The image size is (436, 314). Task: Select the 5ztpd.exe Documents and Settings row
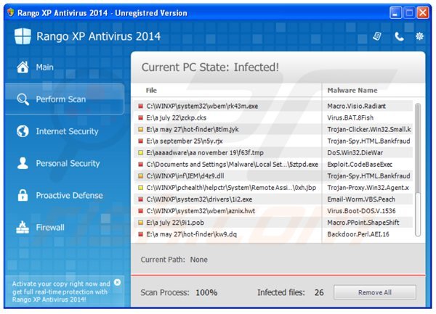pyautogui.click(x=233, y=164)
